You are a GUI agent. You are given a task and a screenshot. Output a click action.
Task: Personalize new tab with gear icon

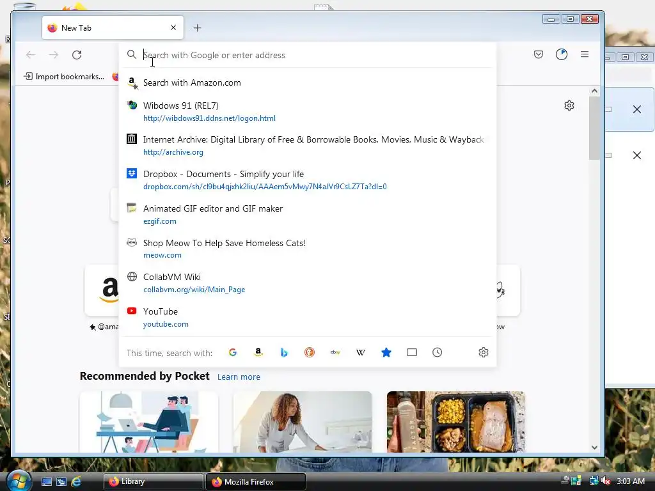click(569, 105)
